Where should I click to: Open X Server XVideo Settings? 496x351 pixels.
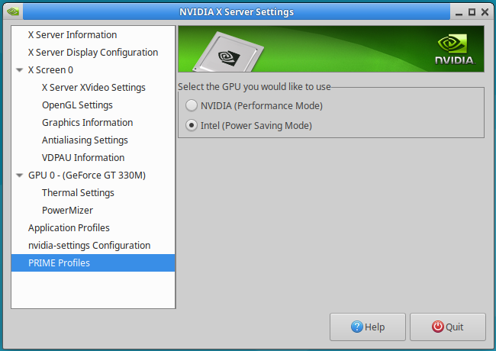93,87
